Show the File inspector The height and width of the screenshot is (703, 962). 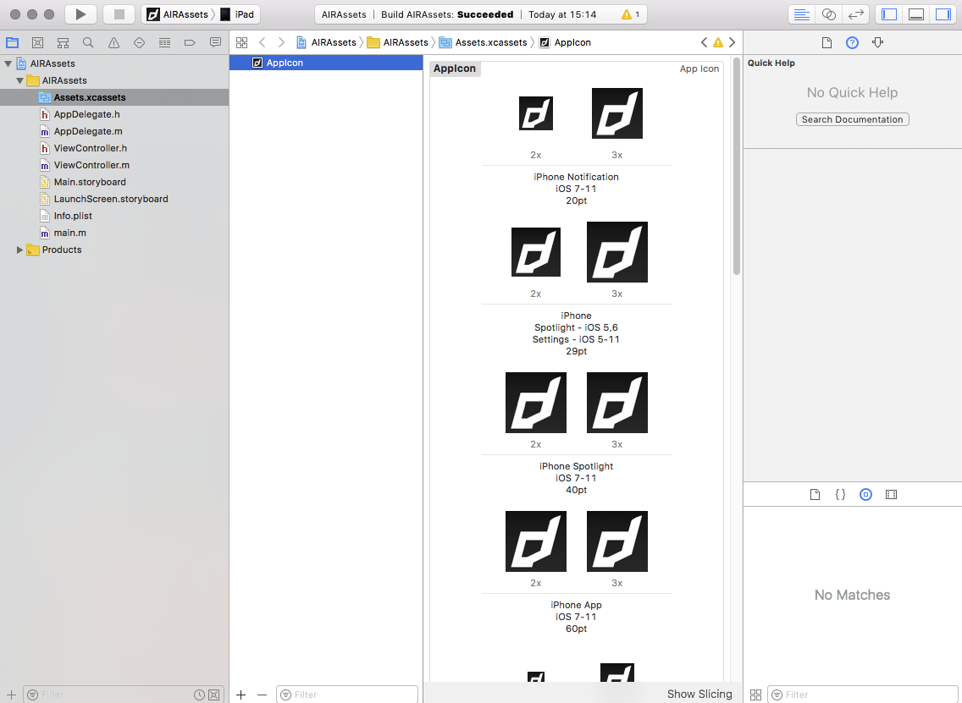[x=827, y=42]
